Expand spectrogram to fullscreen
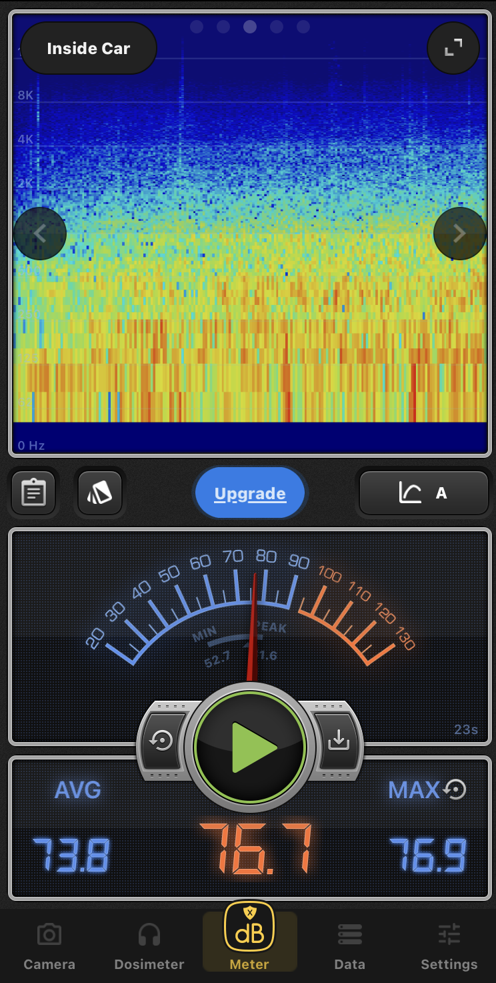The height and width of the screenshot is (983, 496). (x=453, y=48)
